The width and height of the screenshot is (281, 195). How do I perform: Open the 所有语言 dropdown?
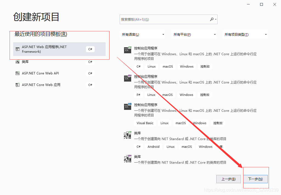(x=142, y=34)
